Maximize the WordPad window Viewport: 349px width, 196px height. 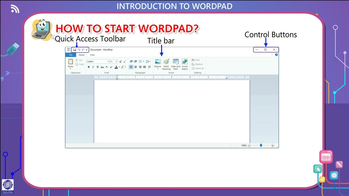click(x=265, y=50)
